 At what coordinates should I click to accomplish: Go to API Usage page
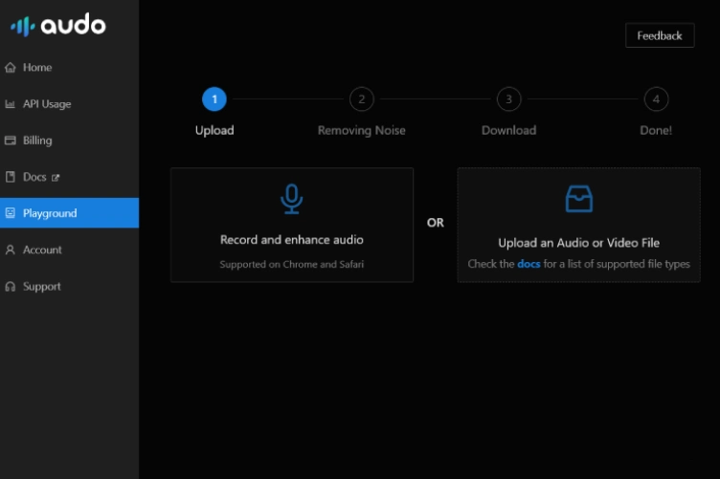coord(69,104)
